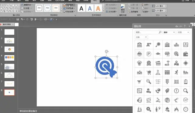
Task: Insert the wall clock icon
Action: 186,109
